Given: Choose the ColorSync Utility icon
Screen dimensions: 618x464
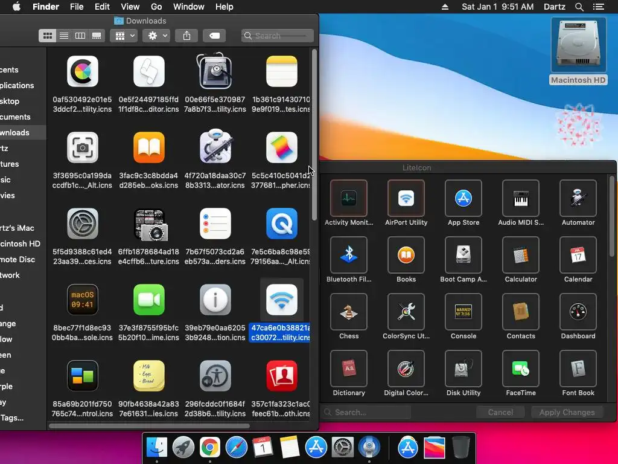Looking at the screenshot, I should (406, 312).
